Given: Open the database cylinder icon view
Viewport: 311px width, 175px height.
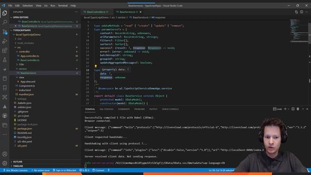Looking at the screenshot, I should (x=4, y=79).
